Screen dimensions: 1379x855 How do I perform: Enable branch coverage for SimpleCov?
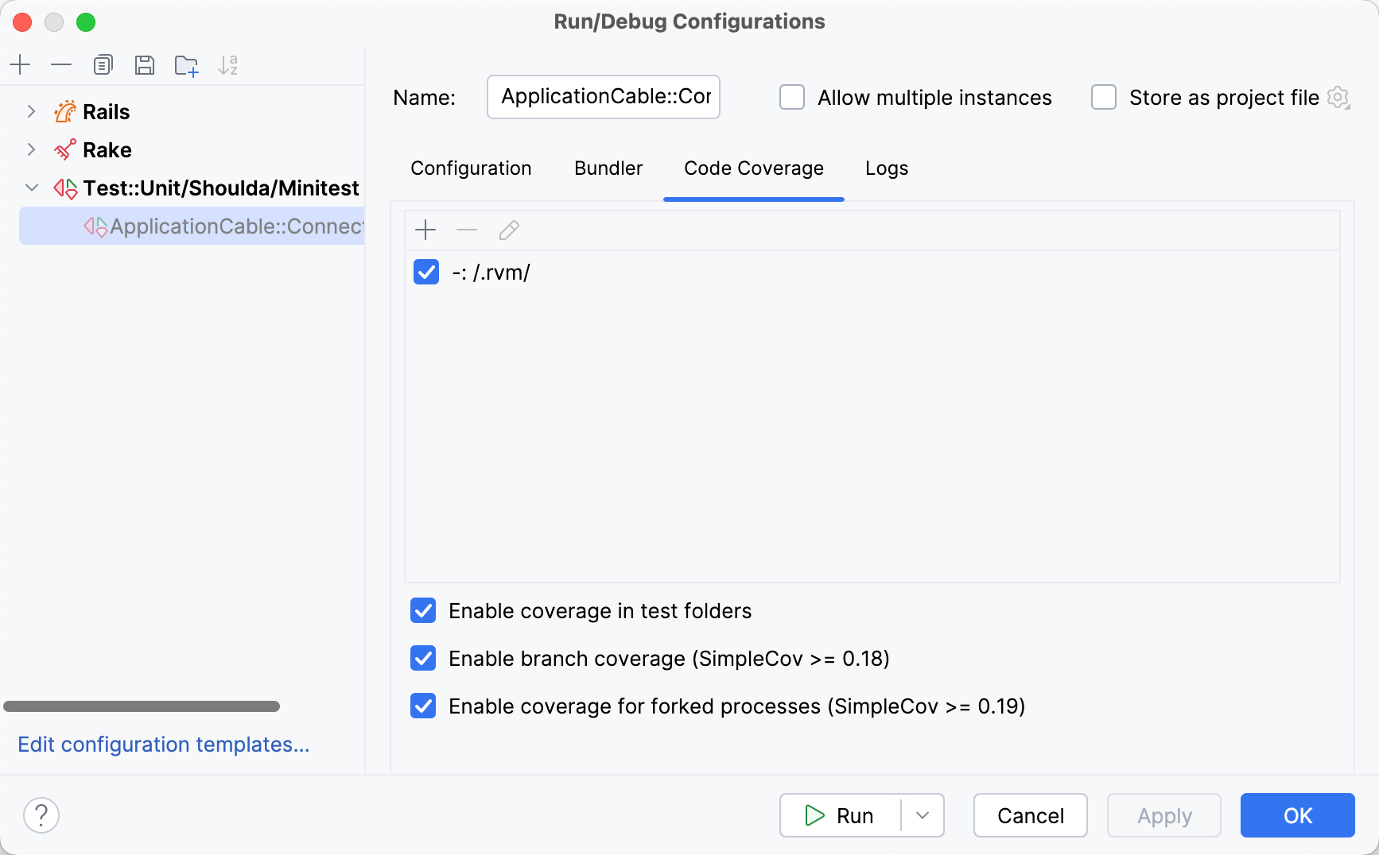(x=423, y=658)
